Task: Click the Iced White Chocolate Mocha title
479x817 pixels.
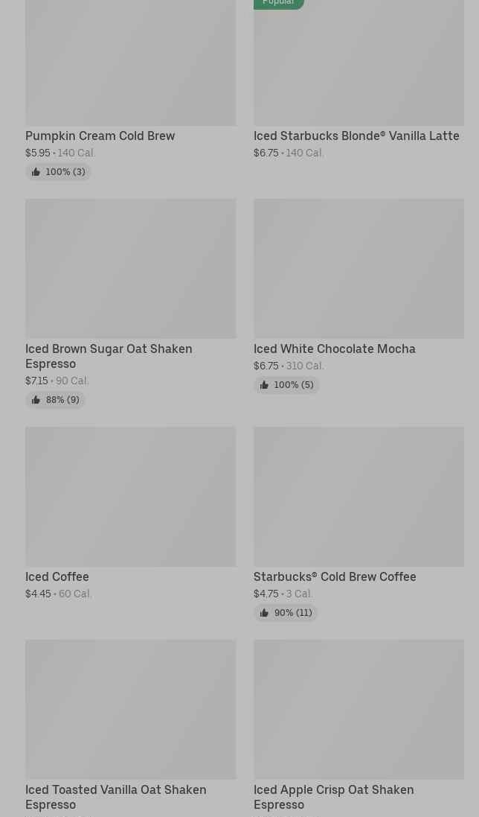Action: point(334,349)
